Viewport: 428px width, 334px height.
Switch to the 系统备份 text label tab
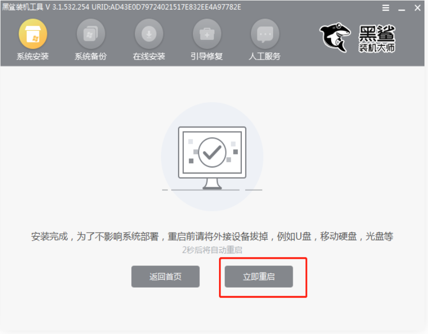[x=91, y=57]
